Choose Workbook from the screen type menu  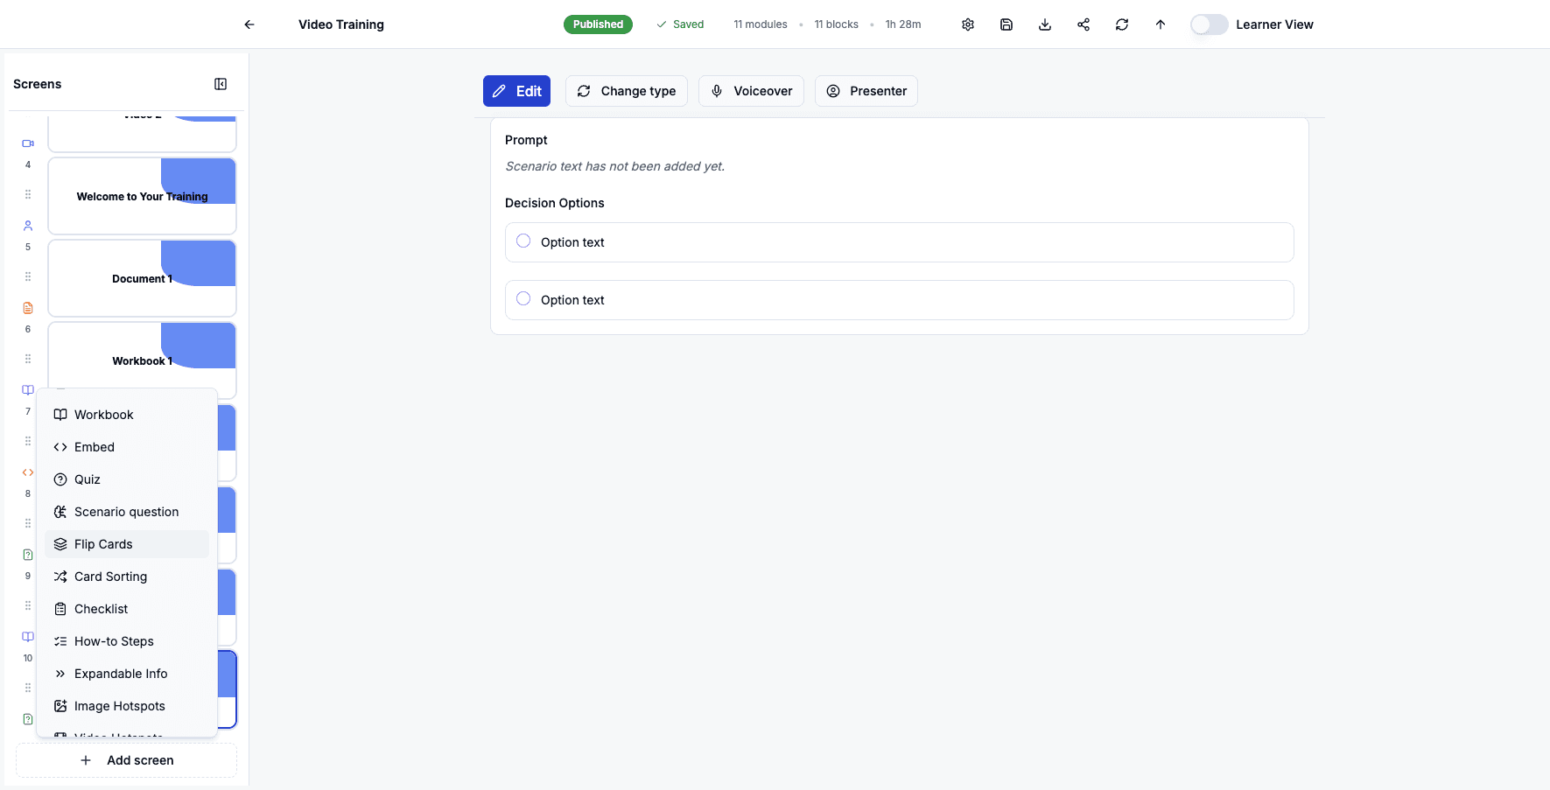[x=127, y=415]
